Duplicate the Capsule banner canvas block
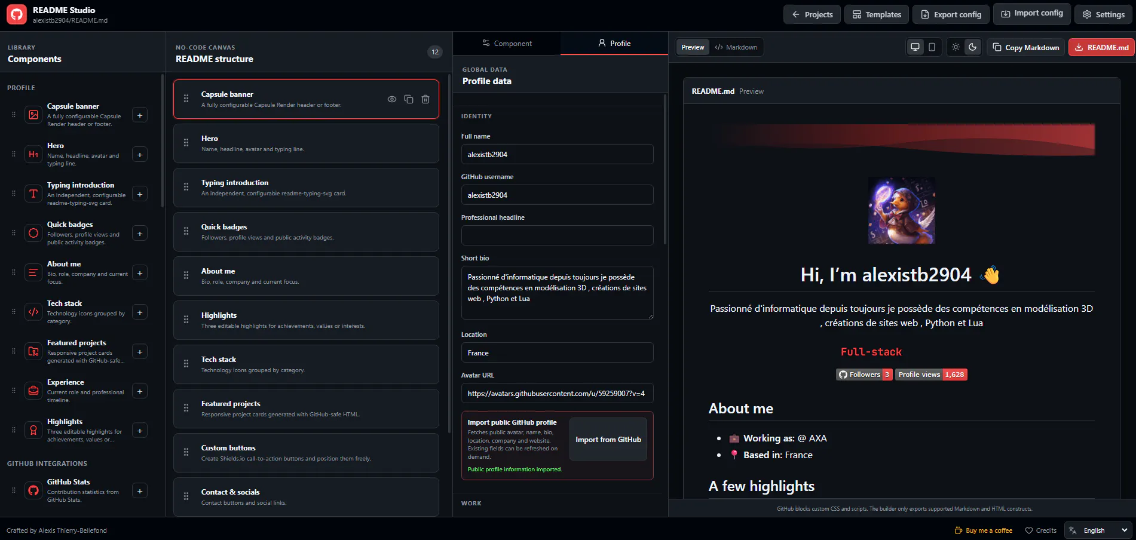This screenshot has width=1136, height=540. click(409, 99)
